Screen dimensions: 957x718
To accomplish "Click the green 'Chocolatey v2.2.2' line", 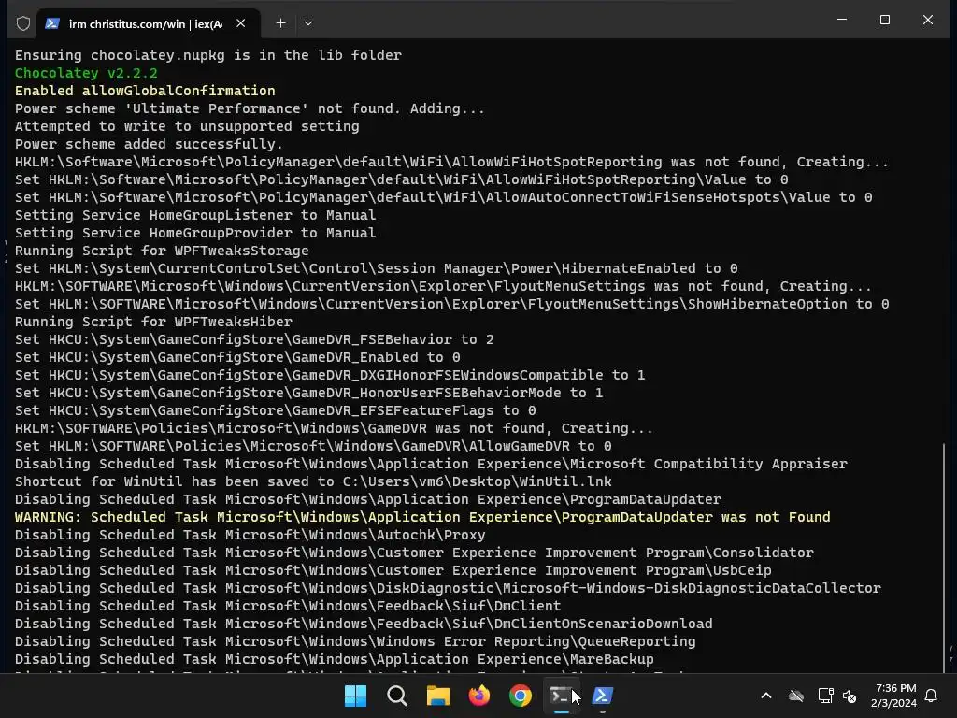I will (x=86, y=73).
